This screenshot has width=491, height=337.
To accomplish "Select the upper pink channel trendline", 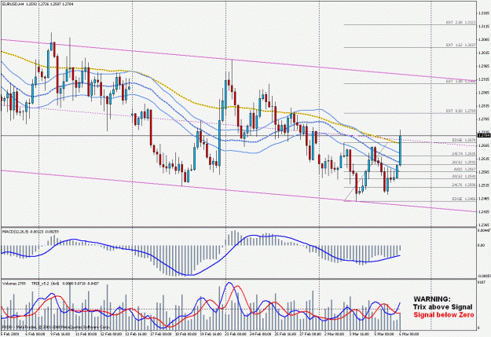I will (238, 60).
